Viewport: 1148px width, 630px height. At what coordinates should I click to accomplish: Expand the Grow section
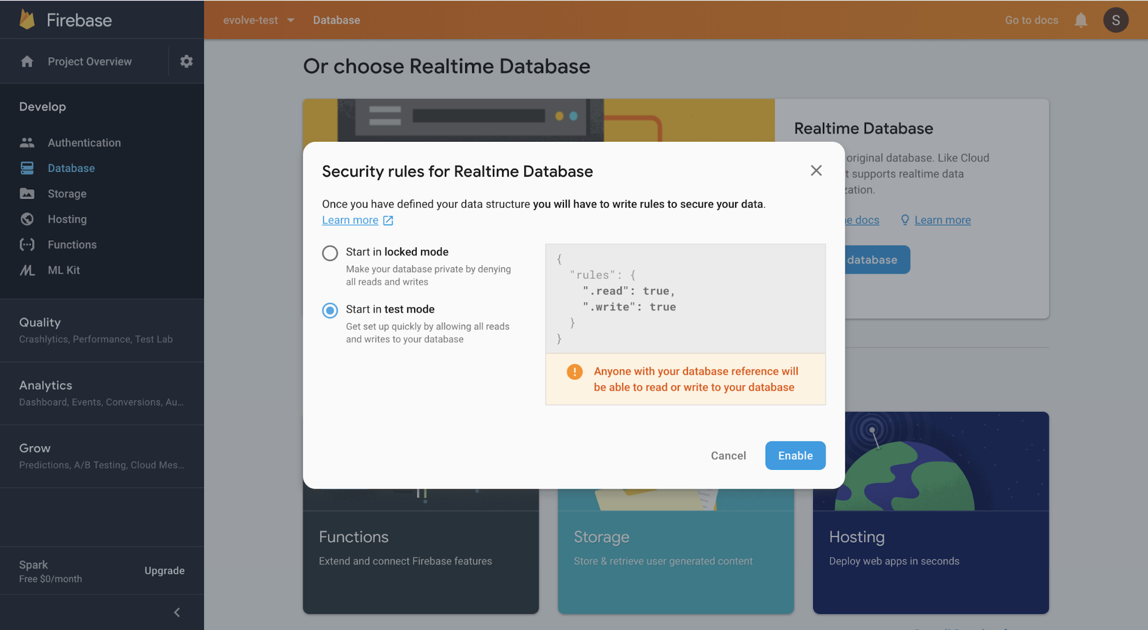pyautogui.click(x=102, y=456)
